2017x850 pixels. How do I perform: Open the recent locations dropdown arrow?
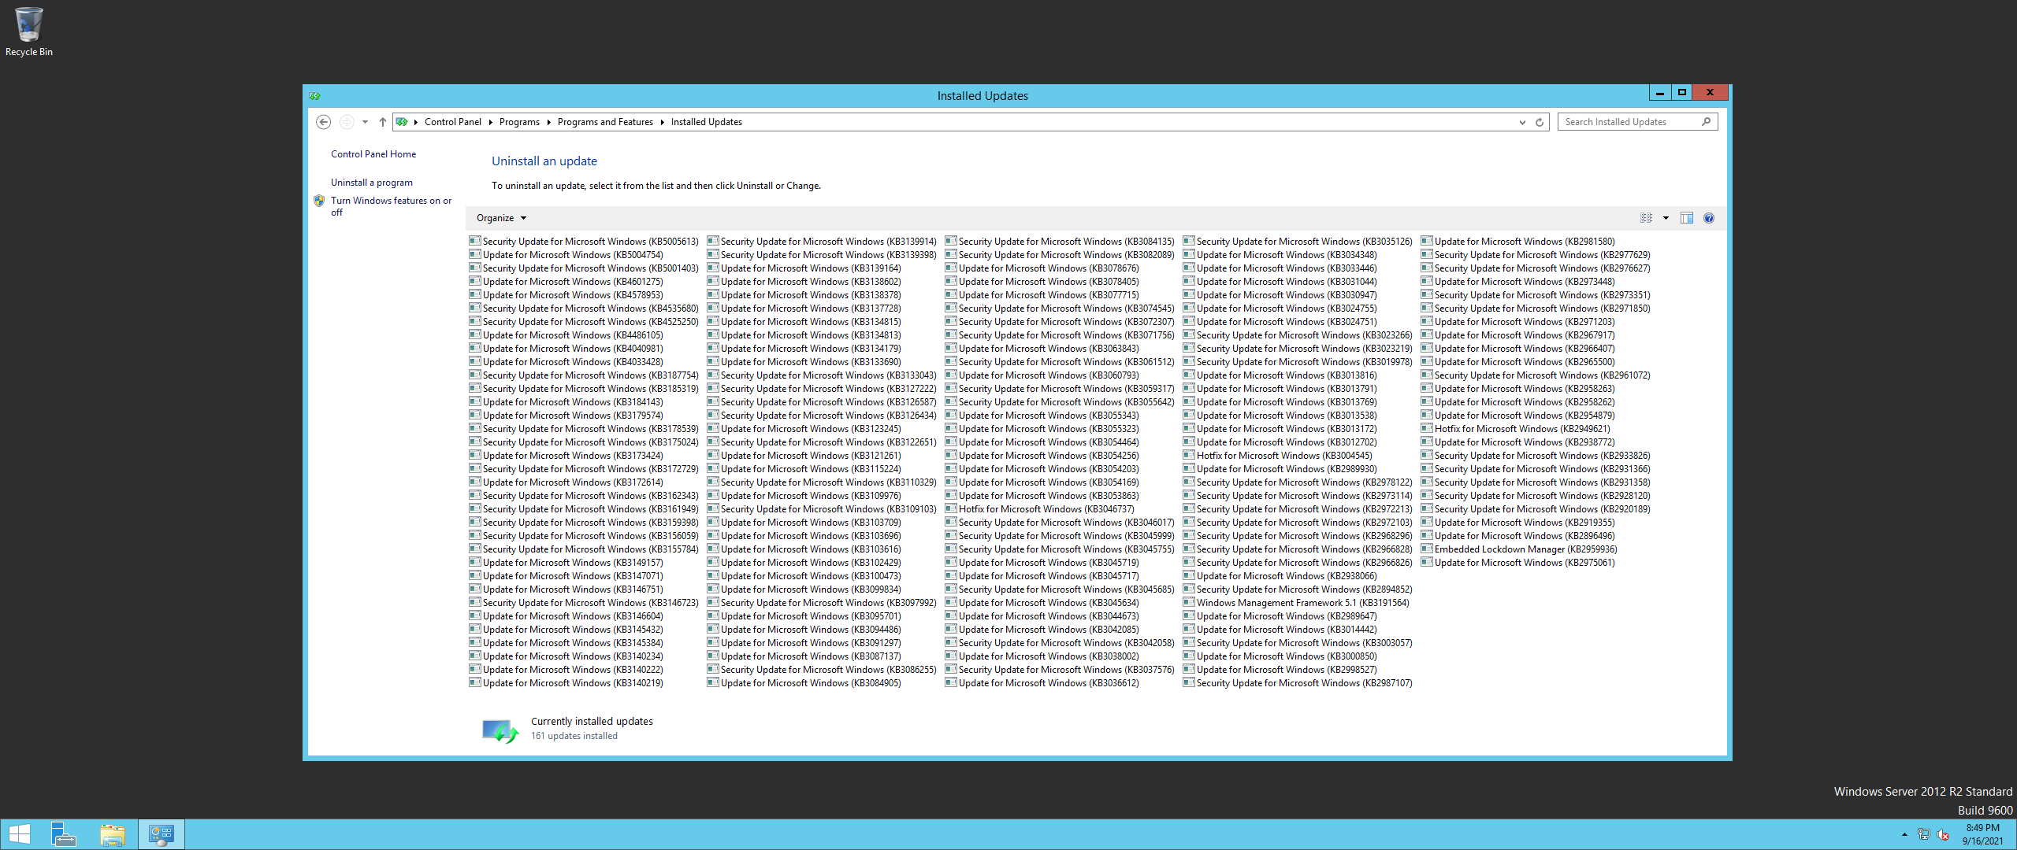365,122
